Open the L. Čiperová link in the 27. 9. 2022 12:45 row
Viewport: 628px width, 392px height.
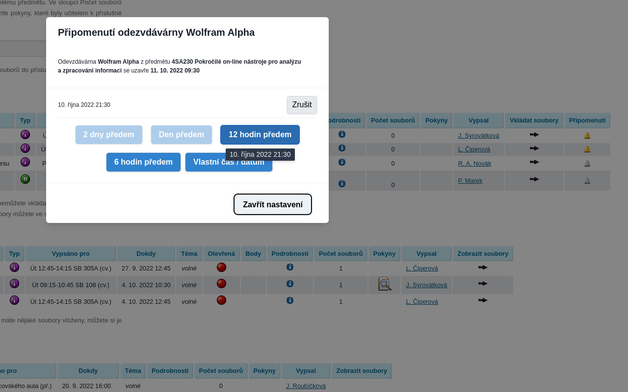tap(422, 269)
